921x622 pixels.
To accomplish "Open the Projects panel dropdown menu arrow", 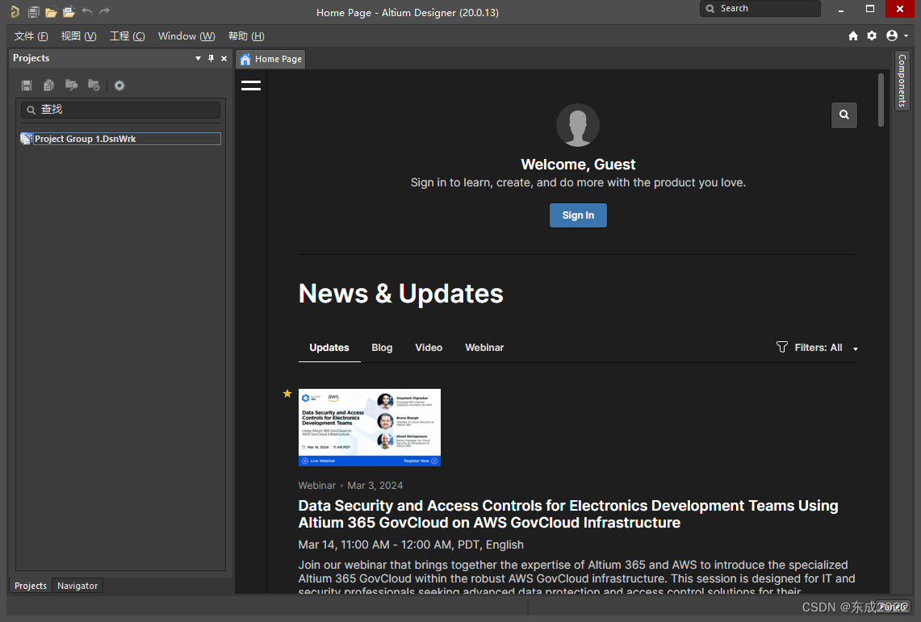I will [198, 59].
